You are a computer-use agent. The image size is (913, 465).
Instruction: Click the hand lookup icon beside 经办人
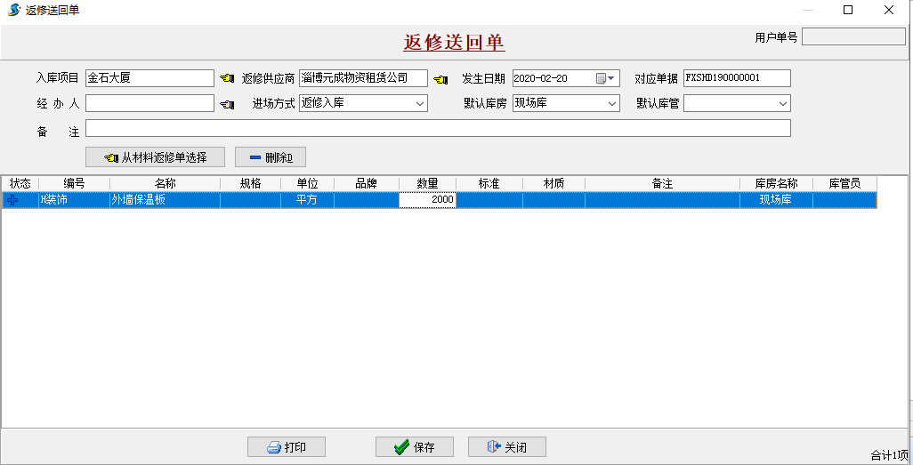[227, 104]
